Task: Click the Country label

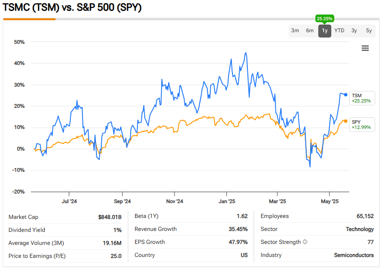Action: coord(145,255)
